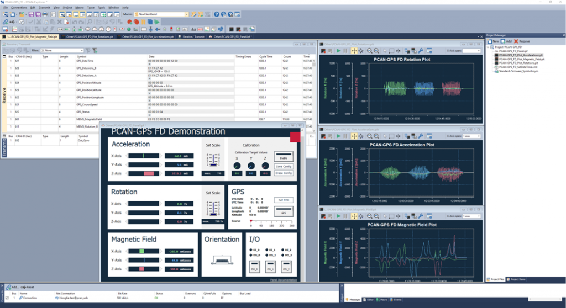566x308 pixels.
Task: Adjust the Acceleration Set Scale slider
Action: [x=213, y=160]
